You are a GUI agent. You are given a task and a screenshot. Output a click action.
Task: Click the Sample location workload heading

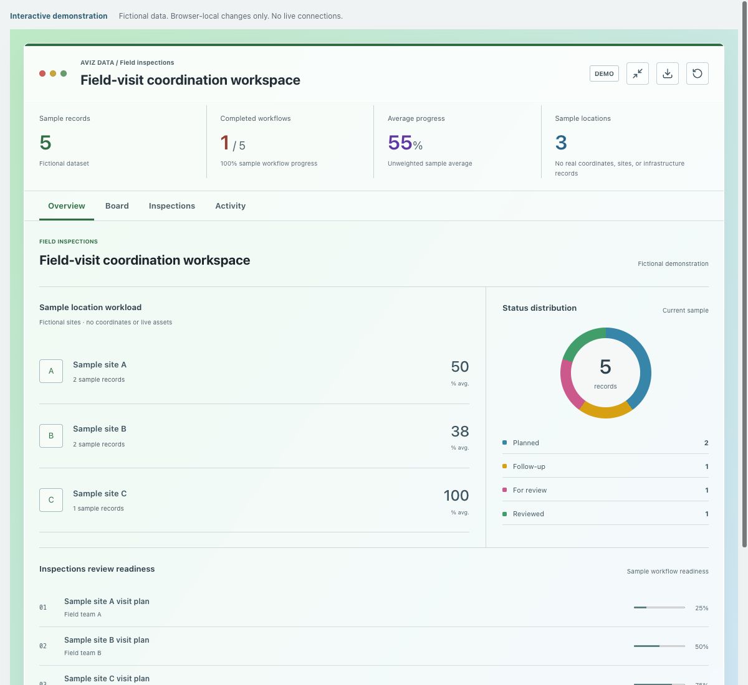coord(90,308)
